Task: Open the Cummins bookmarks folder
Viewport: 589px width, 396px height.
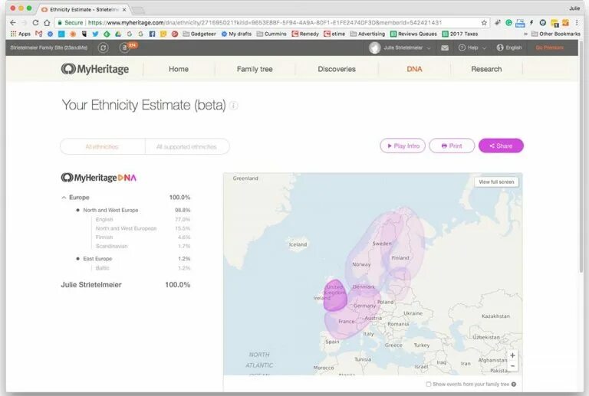Action: pos(271,34)
